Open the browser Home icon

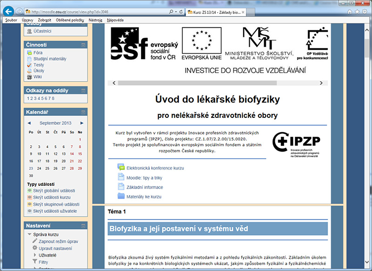pos(350,12)
